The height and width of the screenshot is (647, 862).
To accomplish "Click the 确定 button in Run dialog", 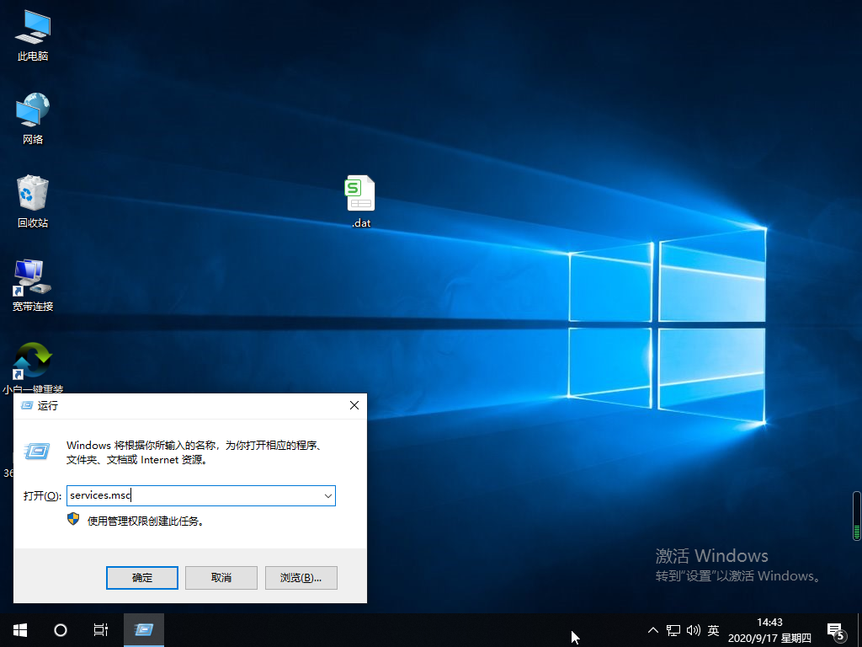I will pos(142,577).
